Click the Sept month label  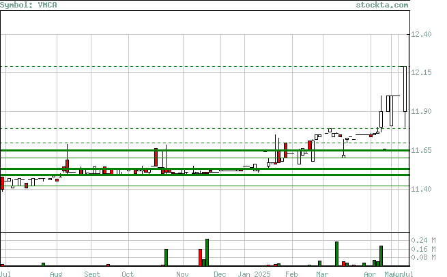[x=92, y=274]
